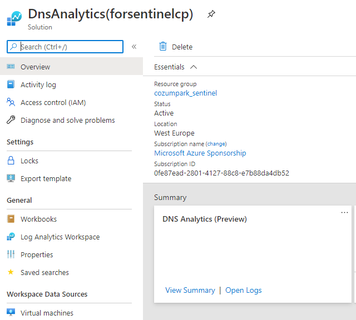Delete the solution via the Delete button
The image size is (356, 320).
point(176,47)
